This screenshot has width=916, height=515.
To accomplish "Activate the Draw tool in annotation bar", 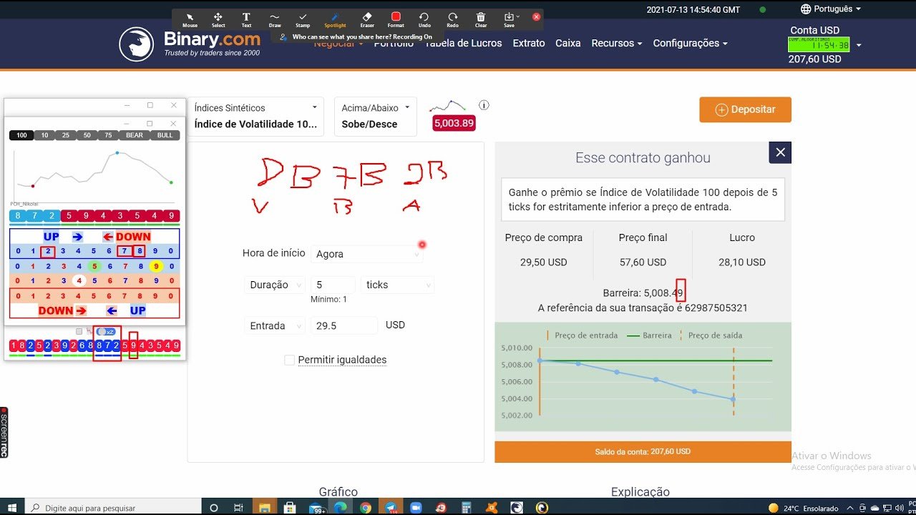I will tap(275, 19).
